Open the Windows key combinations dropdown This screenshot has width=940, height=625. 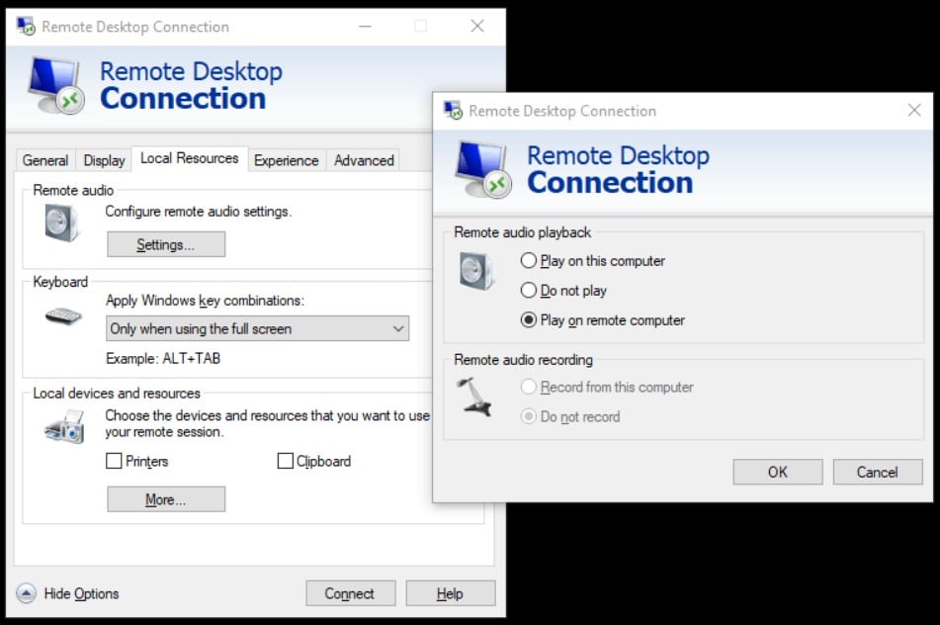pyautogui.click(x=258, y=328)
